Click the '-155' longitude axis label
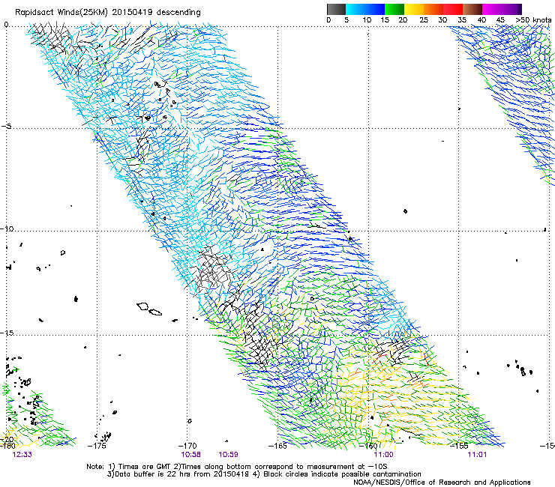 (459, 446)
